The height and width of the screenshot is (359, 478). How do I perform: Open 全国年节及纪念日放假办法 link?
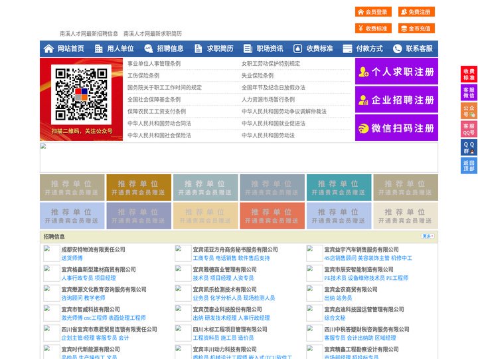(274, 87)
